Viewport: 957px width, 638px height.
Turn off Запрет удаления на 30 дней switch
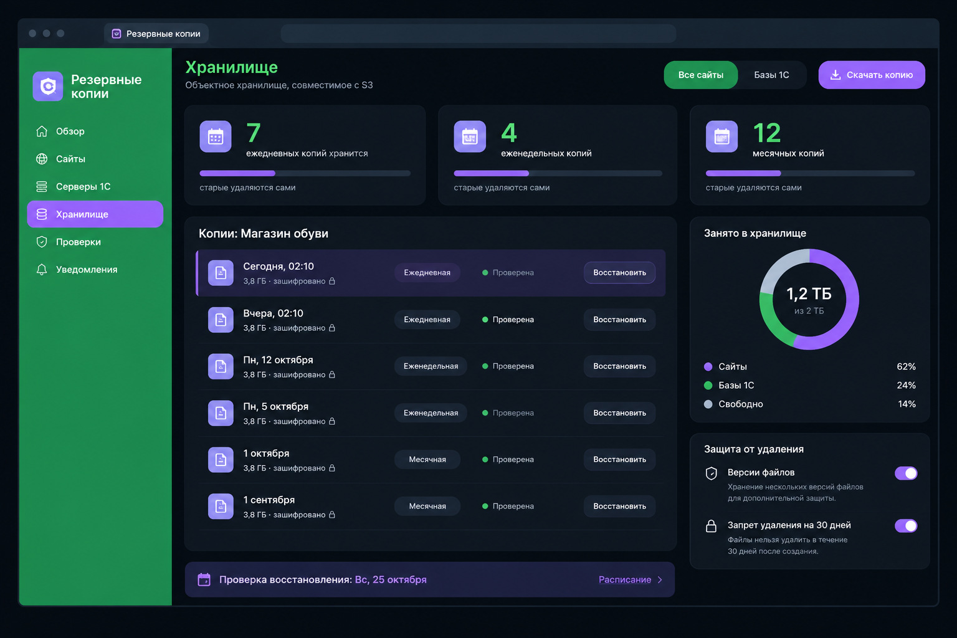(x=906, y=526)
